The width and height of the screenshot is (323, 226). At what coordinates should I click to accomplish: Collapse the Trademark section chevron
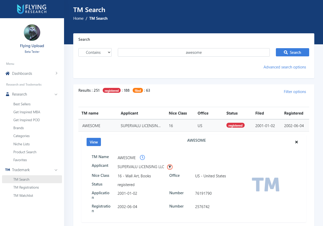point(56,170)
